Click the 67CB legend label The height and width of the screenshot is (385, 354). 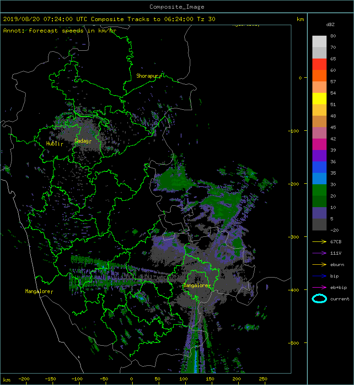tap(336, 241)
